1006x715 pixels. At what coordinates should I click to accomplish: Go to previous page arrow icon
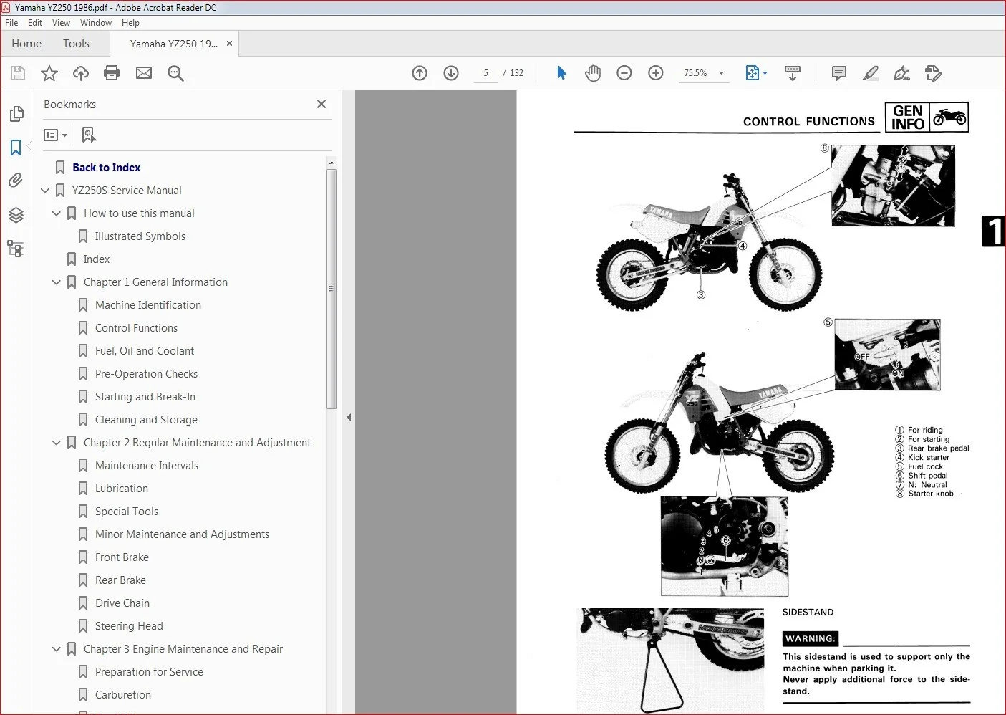click(x=420, y=73)
